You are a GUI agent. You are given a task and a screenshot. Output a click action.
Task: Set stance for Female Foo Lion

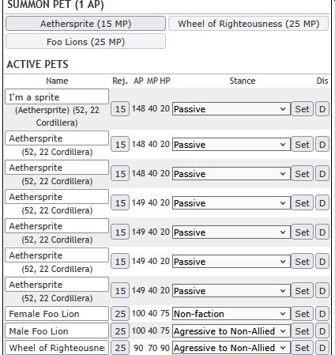click(302, 314)
